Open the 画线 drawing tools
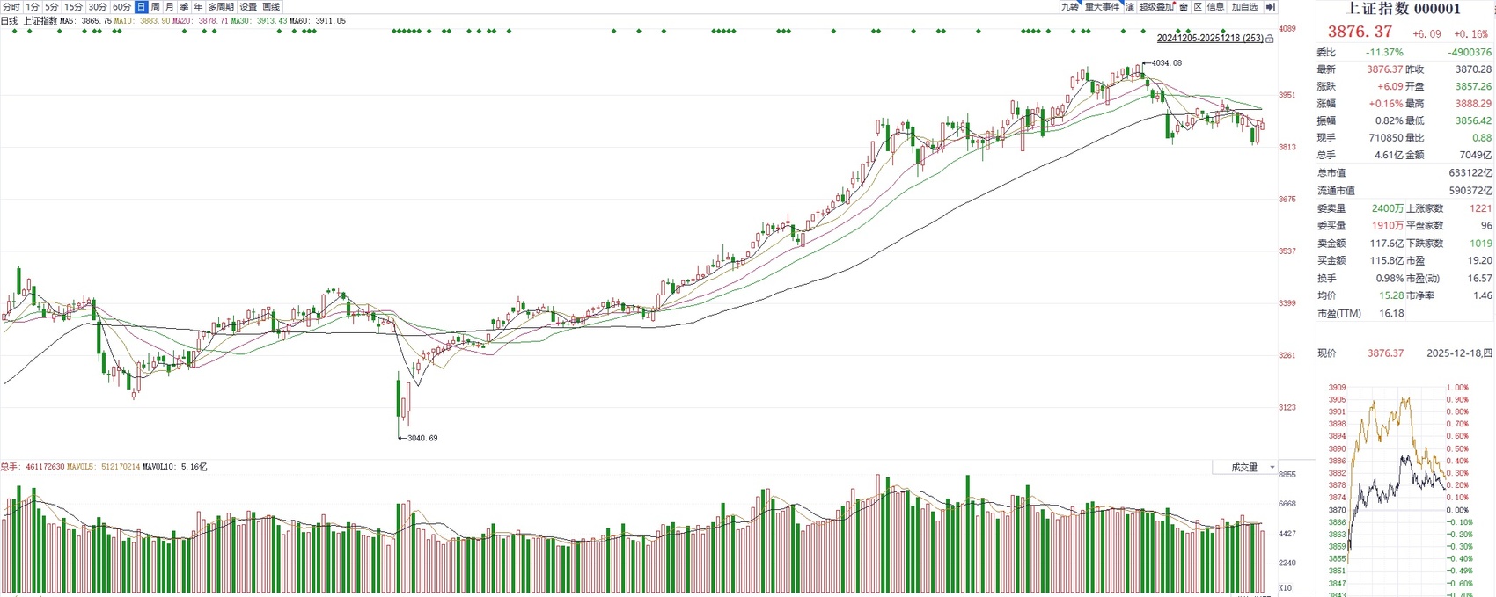The image size is (1496, 597). [x=271, y=7]
